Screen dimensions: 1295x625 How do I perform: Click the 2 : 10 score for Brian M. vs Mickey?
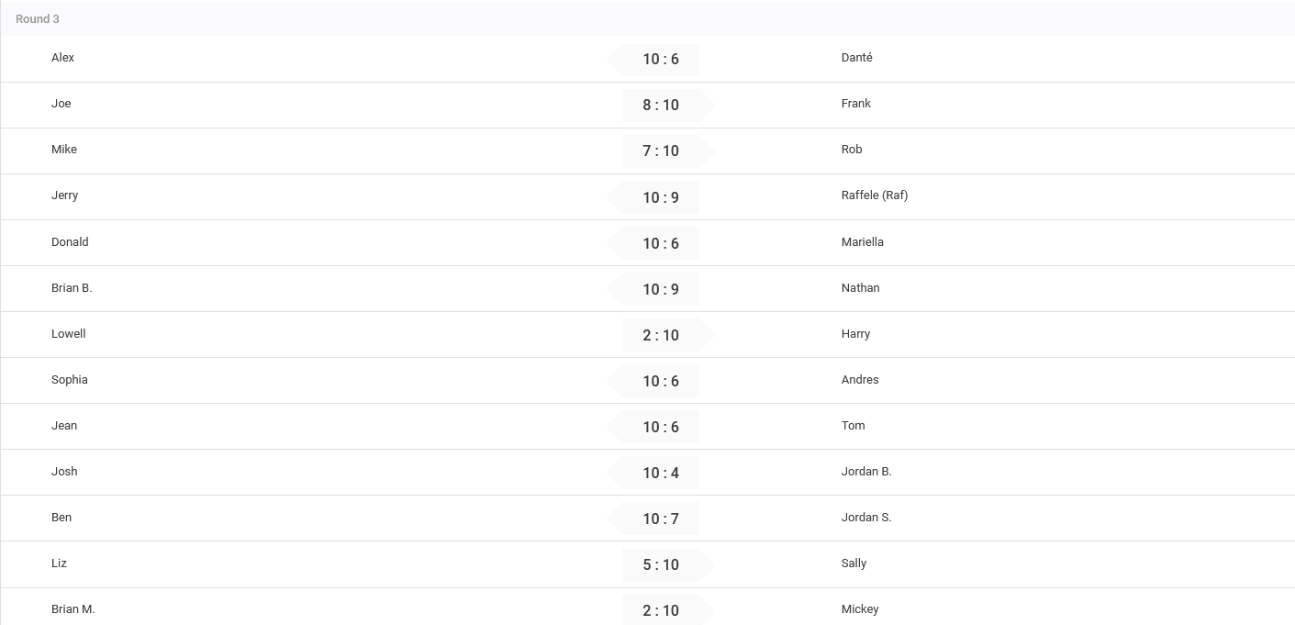660,610
